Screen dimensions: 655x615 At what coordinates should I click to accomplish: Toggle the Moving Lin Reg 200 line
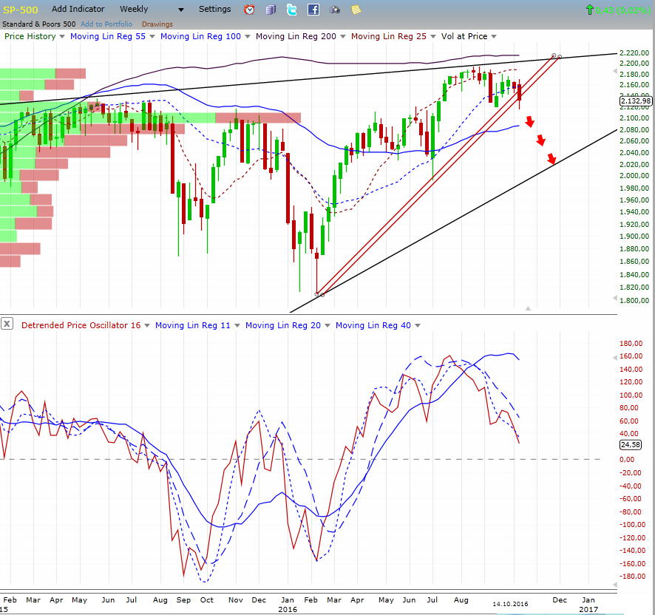[297, 35]
